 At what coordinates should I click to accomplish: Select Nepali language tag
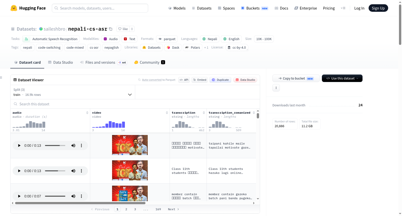click(210, 39)
